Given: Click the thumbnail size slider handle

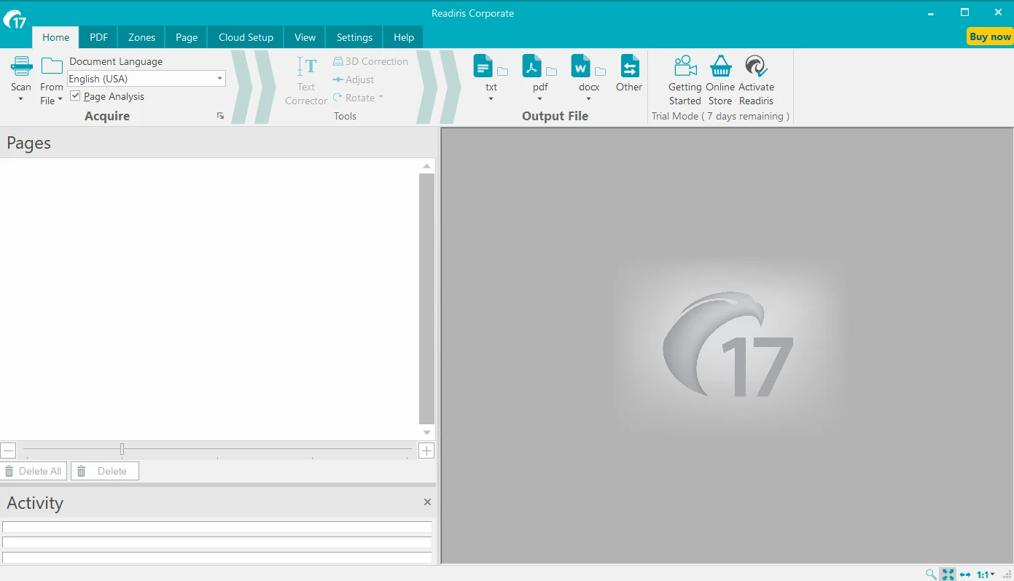Looking at the screenshot, I should click(x=122, y=449).
